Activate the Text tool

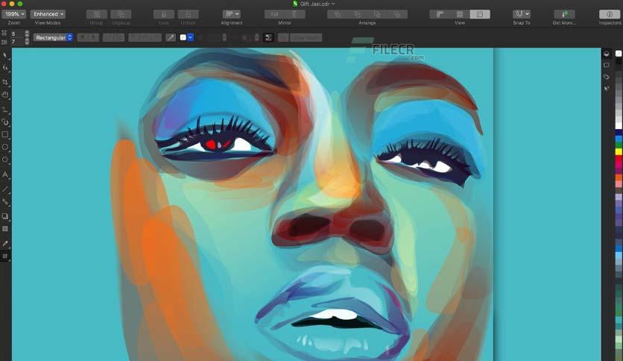pos(5,175)
